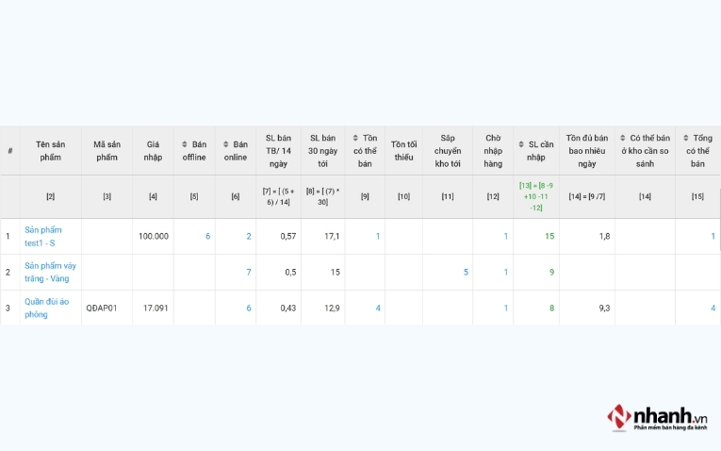Click SL bán 30 ngày tới header
The width and height of the screenshot is (721, 451).
pos(322,151)
